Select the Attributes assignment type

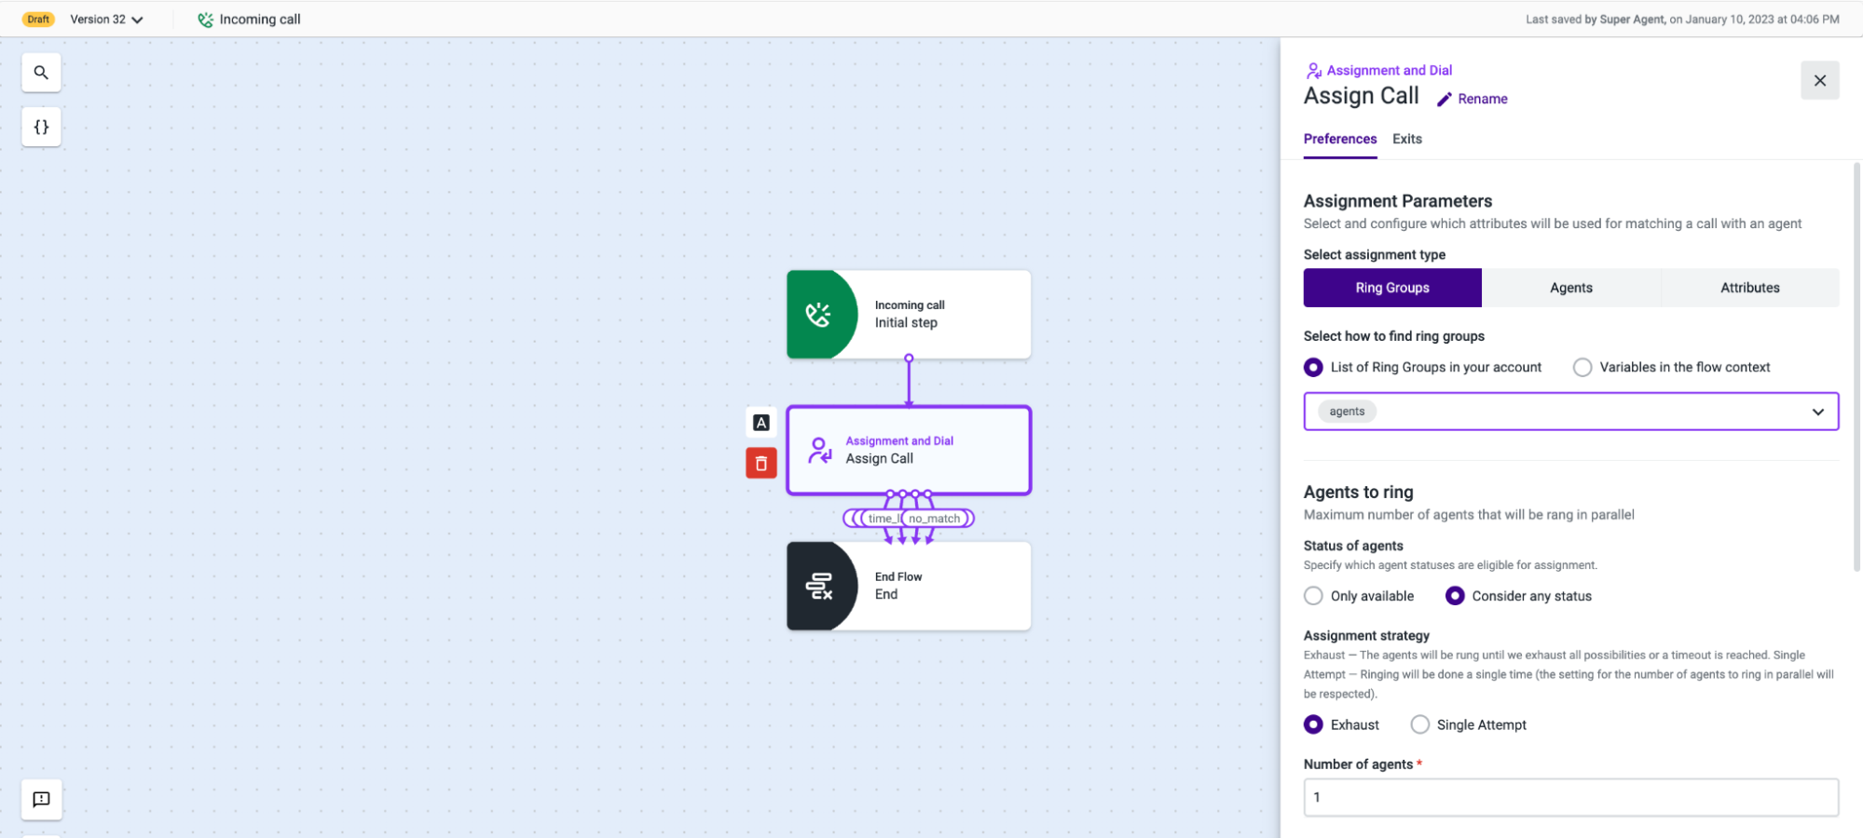[x=1749, y=288]
